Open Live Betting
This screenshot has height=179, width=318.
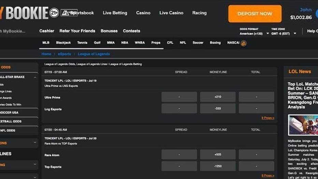(115, 13)
